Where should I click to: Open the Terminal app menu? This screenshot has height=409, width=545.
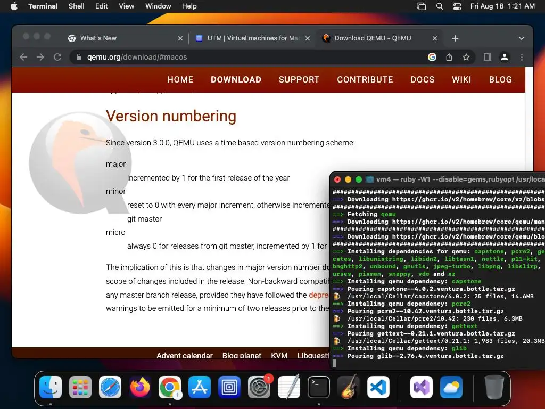[43, 6]
